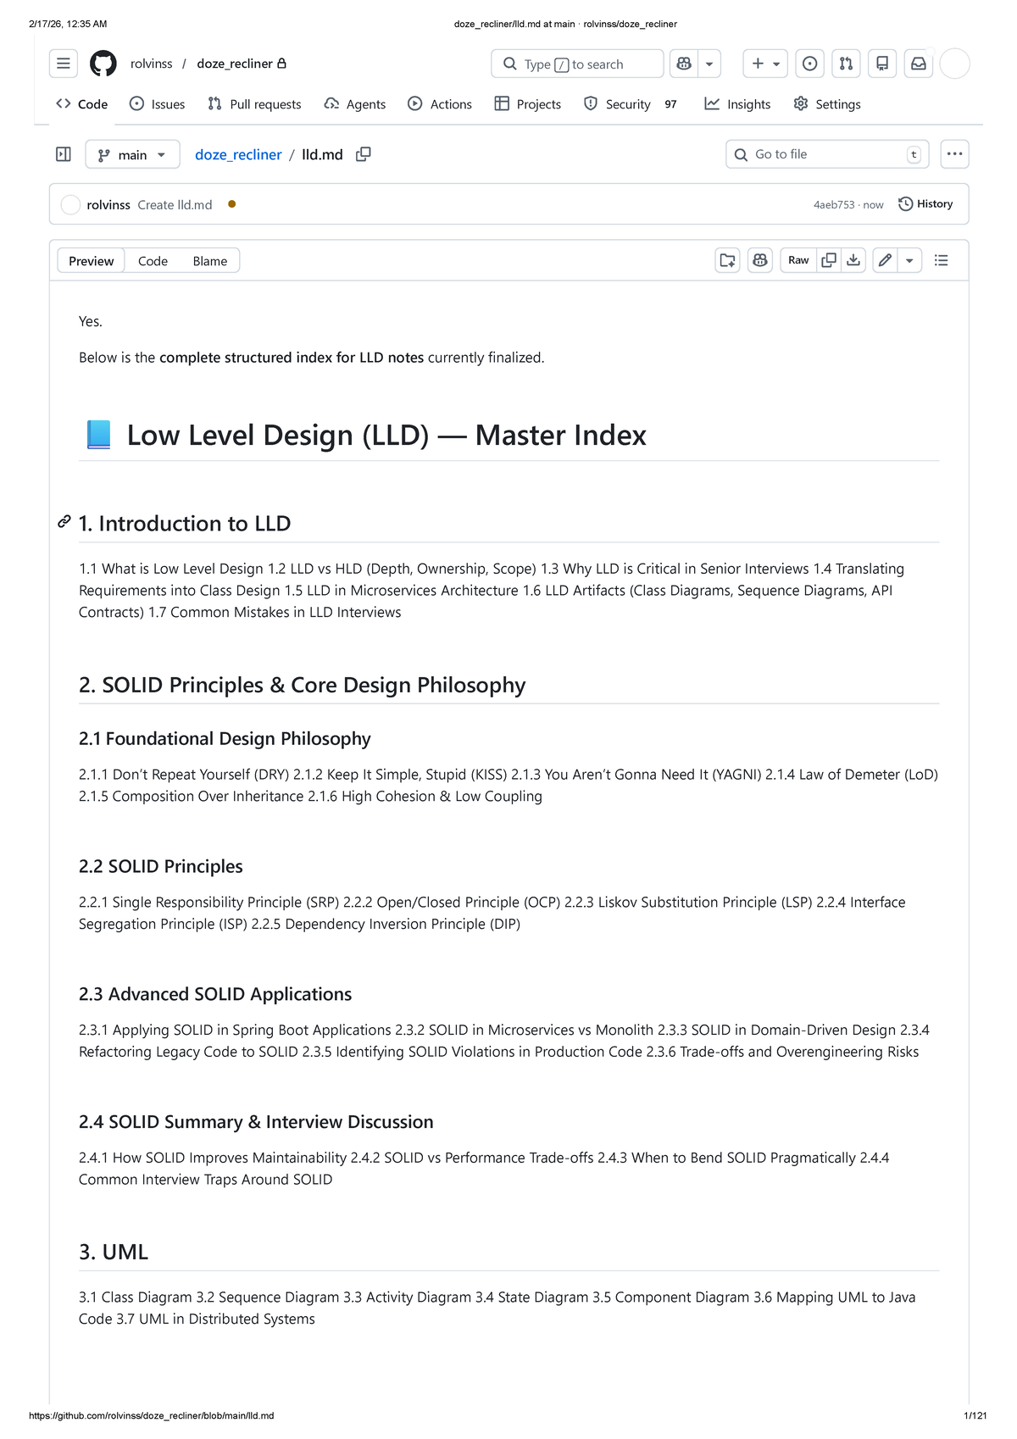This screenshot has width=1017, height=1439.
Task: Click subheading '2.3 Advanced SOLID Applications'
Action: pos(215,994)
